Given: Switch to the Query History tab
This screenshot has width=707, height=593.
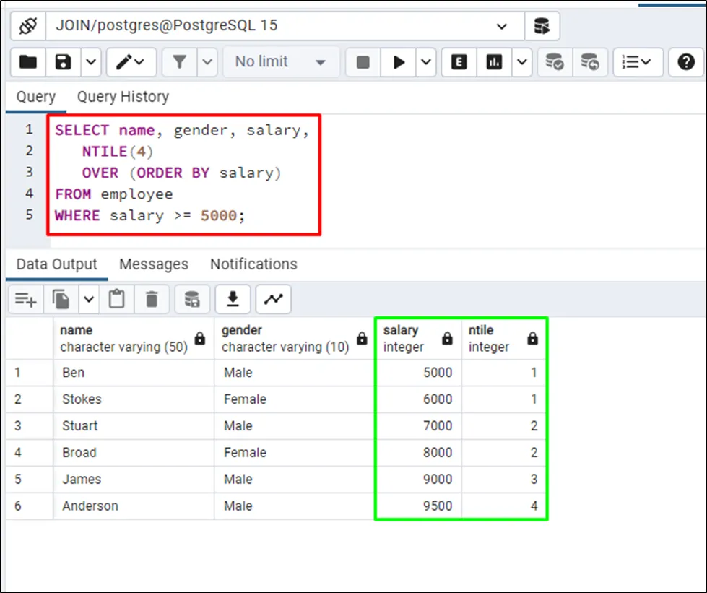Looking at the screenshot, I should point(123,97).
